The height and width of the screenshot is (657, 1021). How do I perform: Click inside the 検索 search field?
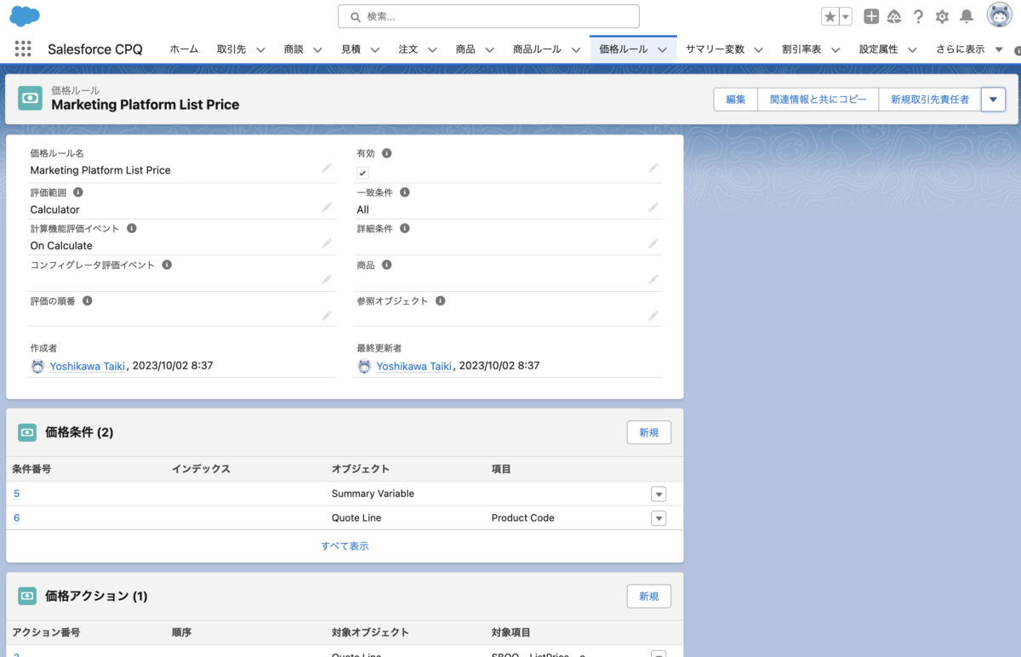tap(488, 16)
